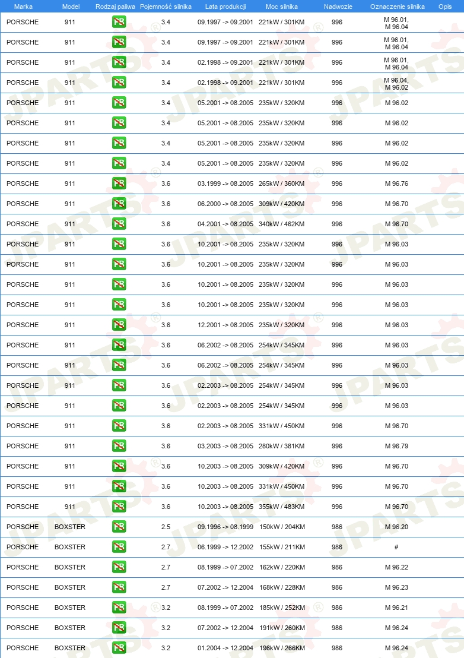
Task: Click the power value 280kW / 381KM
Action: coord(282,446)
